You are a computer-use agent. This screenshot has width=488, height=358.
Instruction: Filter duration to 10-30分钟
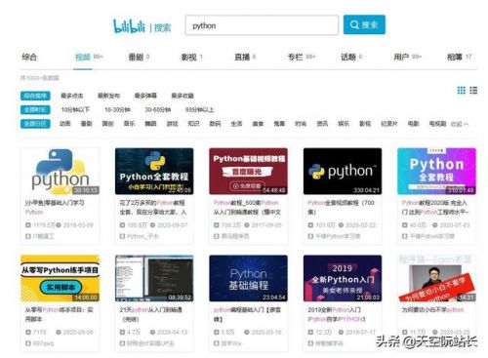point(117,110)
